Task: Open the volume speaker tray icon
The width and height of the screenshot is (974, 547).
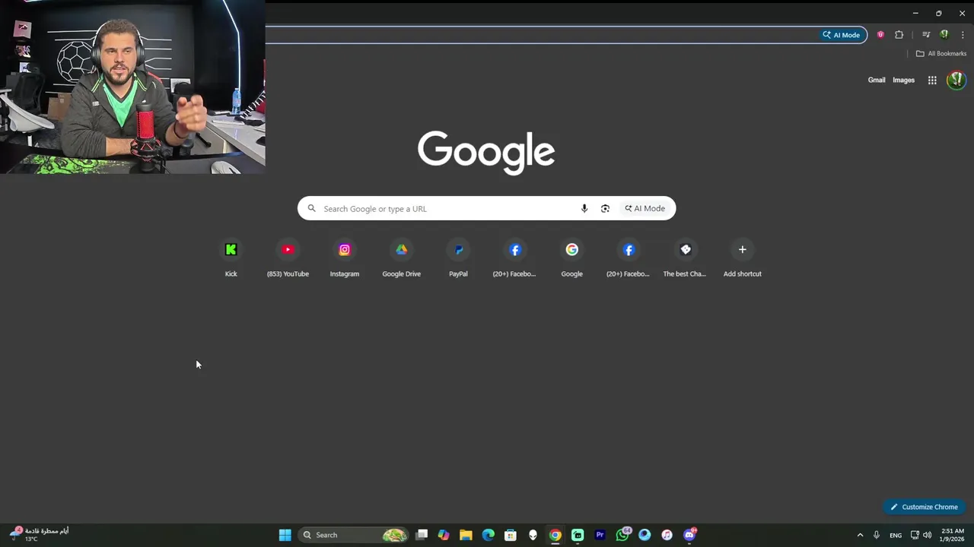Action: [x=927, y=535]
